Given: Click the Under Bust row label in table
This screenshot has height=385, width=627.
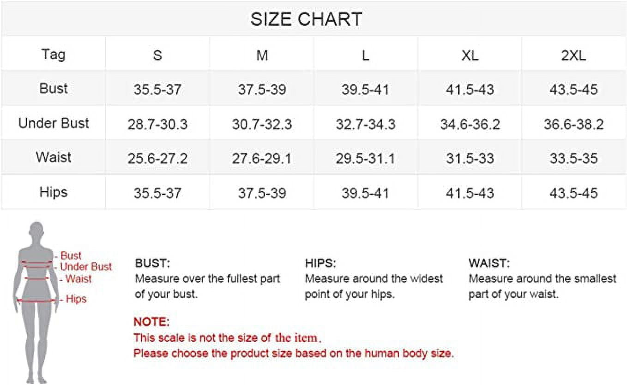Looking at the screenshot, I should point(54,123).
